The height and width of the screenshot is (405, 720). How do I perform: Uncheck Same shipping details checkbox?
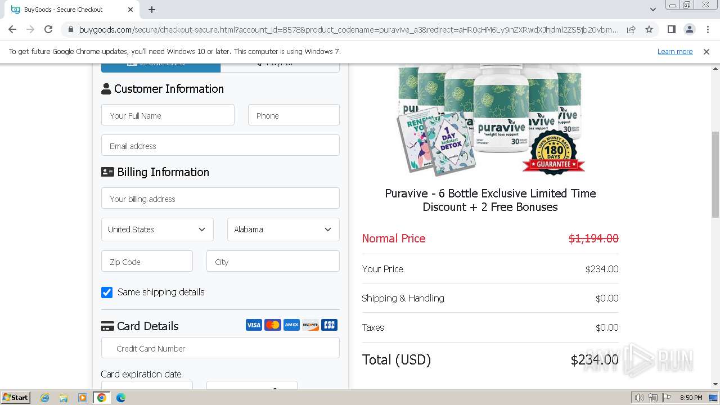(107, 292)
